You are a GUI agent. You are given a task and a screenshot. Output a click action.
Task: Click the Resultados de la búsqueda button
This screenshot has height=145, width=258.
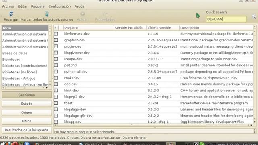click(27, 130)
